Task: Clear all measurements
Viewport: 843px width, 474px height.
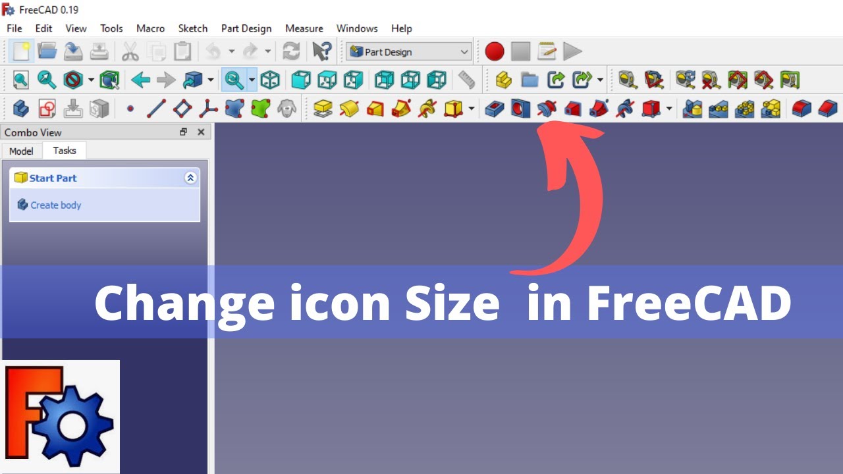Action: click(711, 80)
